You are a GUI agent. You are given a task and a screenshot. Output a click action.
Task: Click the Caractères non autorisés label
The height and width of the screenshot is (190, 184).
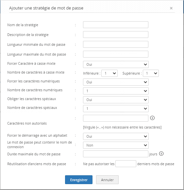27,123
